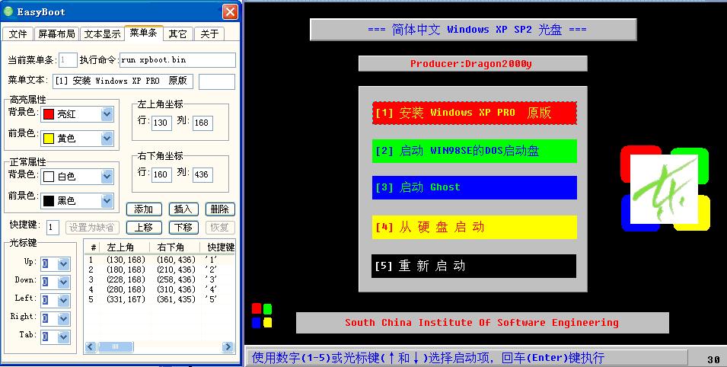Open the Up cursor key dropdown
The height and width of the screenshot is (367, 727).
63,263
